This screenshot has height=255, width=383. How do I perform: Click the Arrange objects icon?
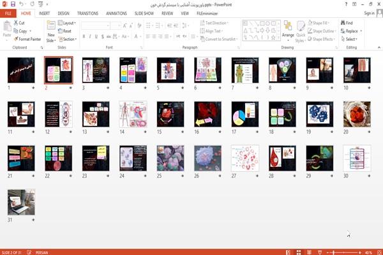(288, 26)
